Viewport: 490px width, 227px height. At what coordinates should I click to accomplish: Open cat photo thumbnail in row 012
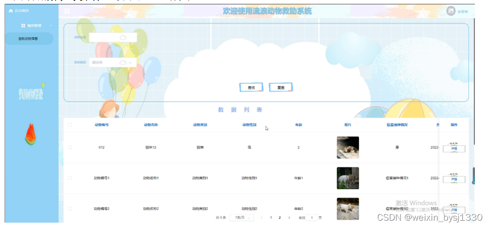click(348, 147)
